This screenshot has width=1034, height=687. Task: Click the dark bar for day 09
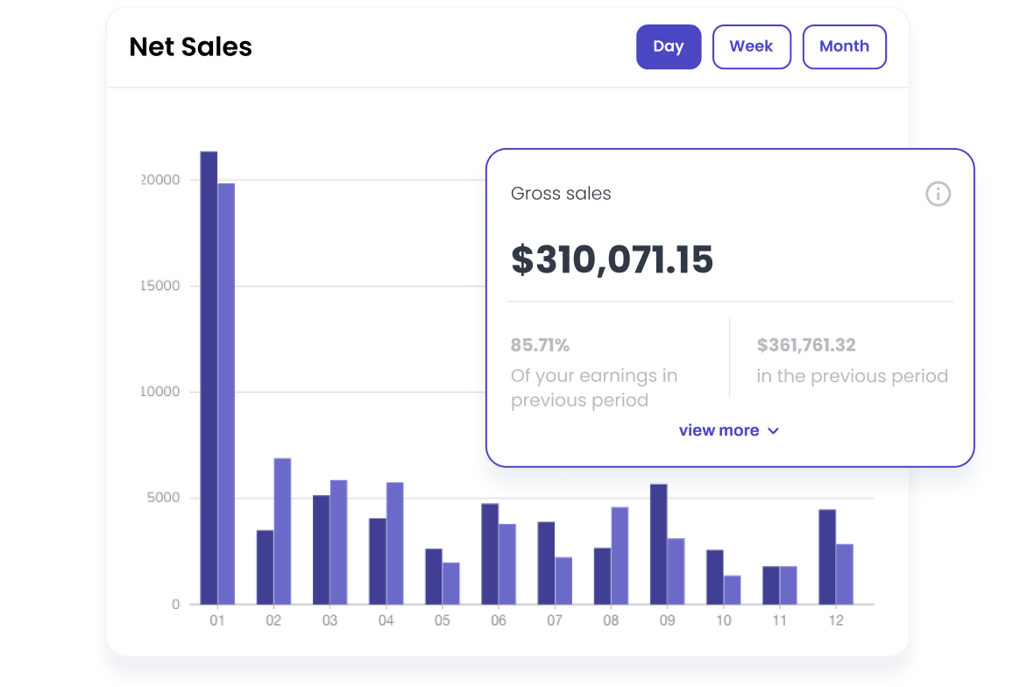658,543
